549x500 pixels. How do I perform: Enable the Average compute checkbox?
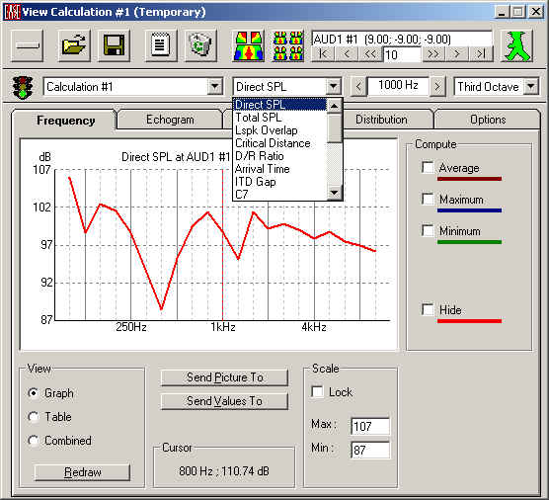coord(428,167)
